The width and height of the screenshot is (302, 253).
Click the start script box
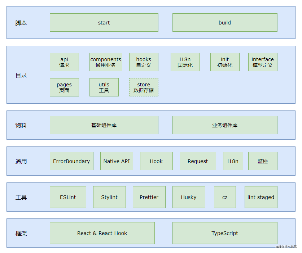[104, 22]
